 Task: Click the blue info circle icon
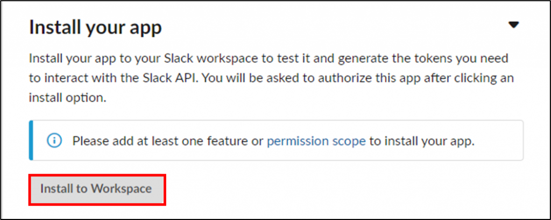click(54, 141)
